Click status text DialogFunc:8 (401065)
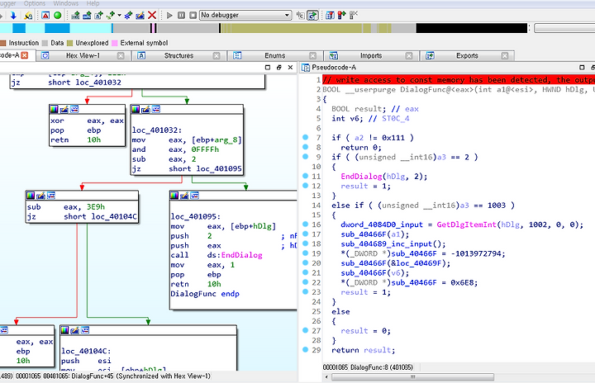 [x=382, y=367]
